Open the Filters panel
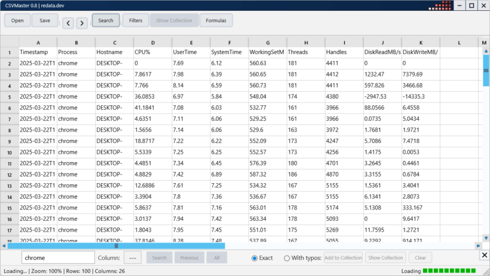The height and width of the screenshot is (276, 490). point(136,20)
